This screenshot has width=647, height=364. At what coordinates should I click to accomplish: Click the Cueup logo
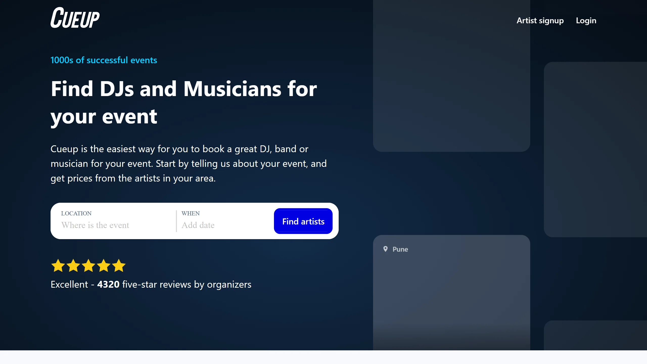(75, 18)
